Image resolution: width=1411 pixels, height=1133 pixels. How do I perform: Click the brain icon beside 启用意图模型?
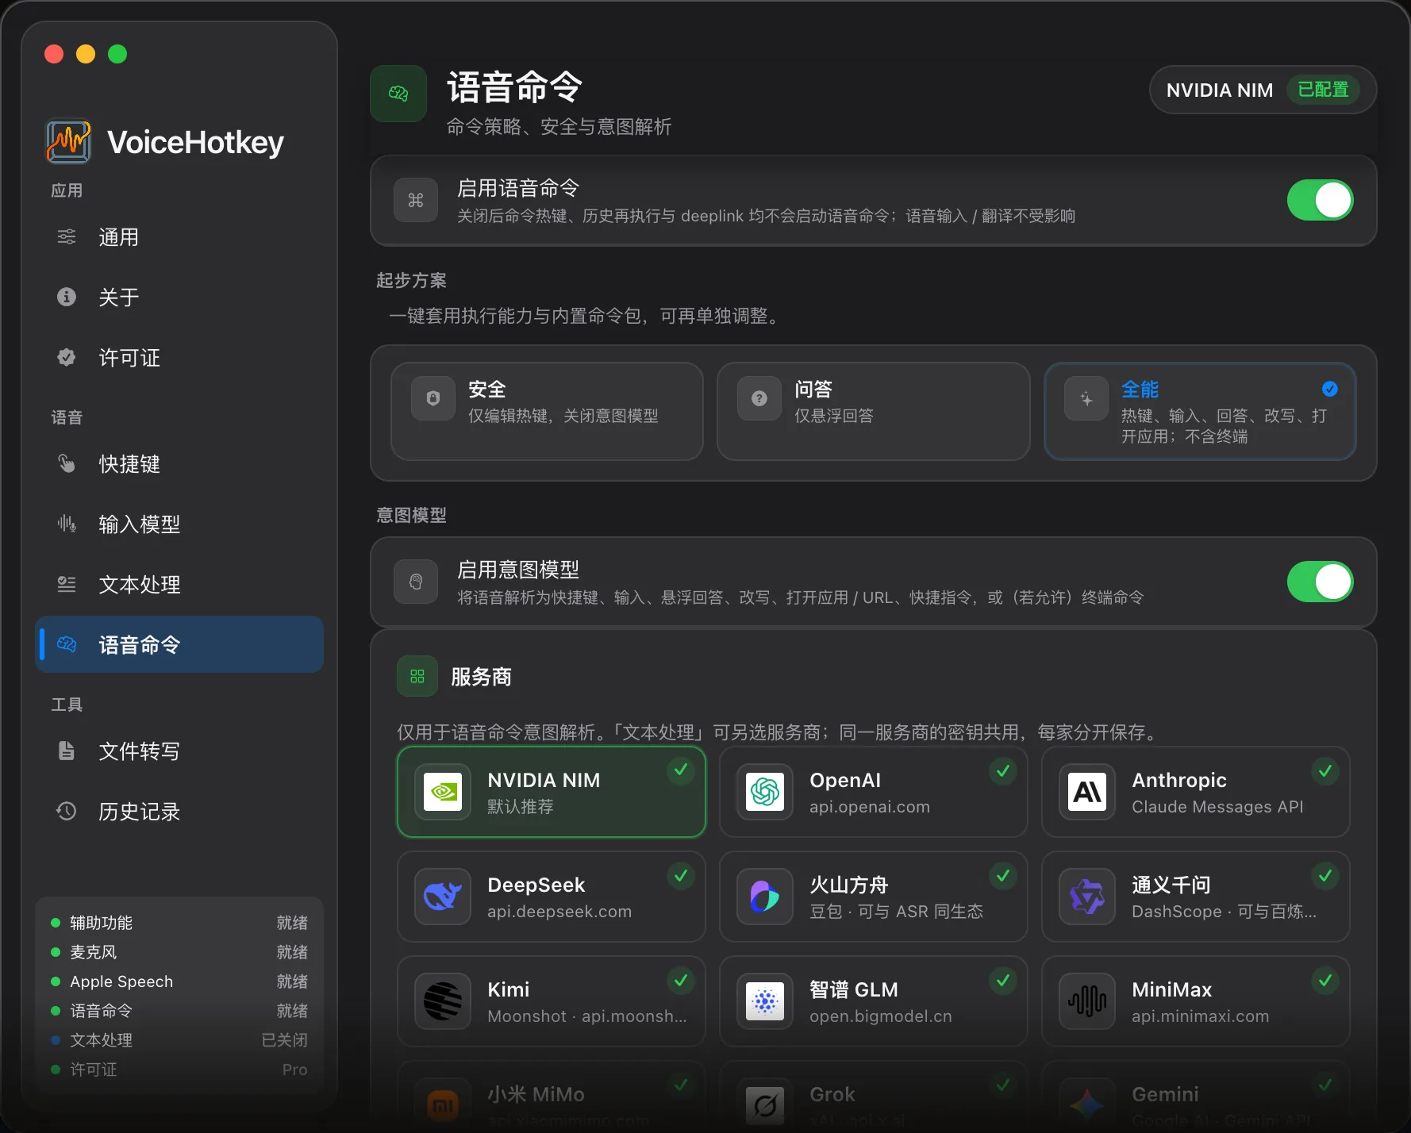pos(416,582)
